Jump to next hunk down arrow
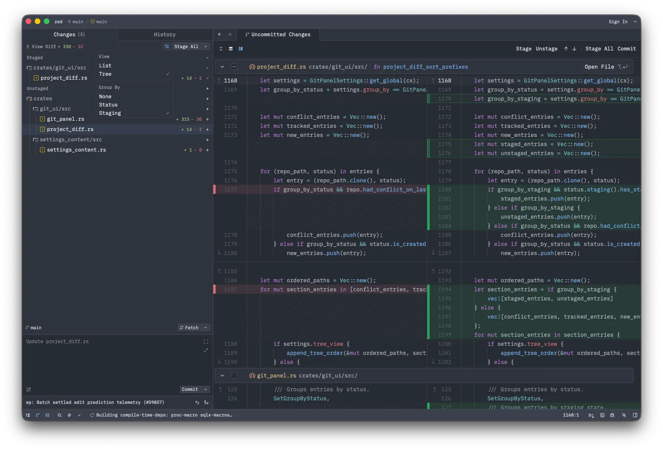 (574, 49)
